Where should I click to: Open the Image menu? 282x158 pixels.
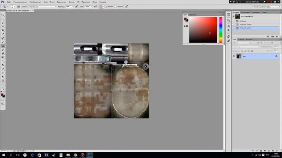pos(35,2)
